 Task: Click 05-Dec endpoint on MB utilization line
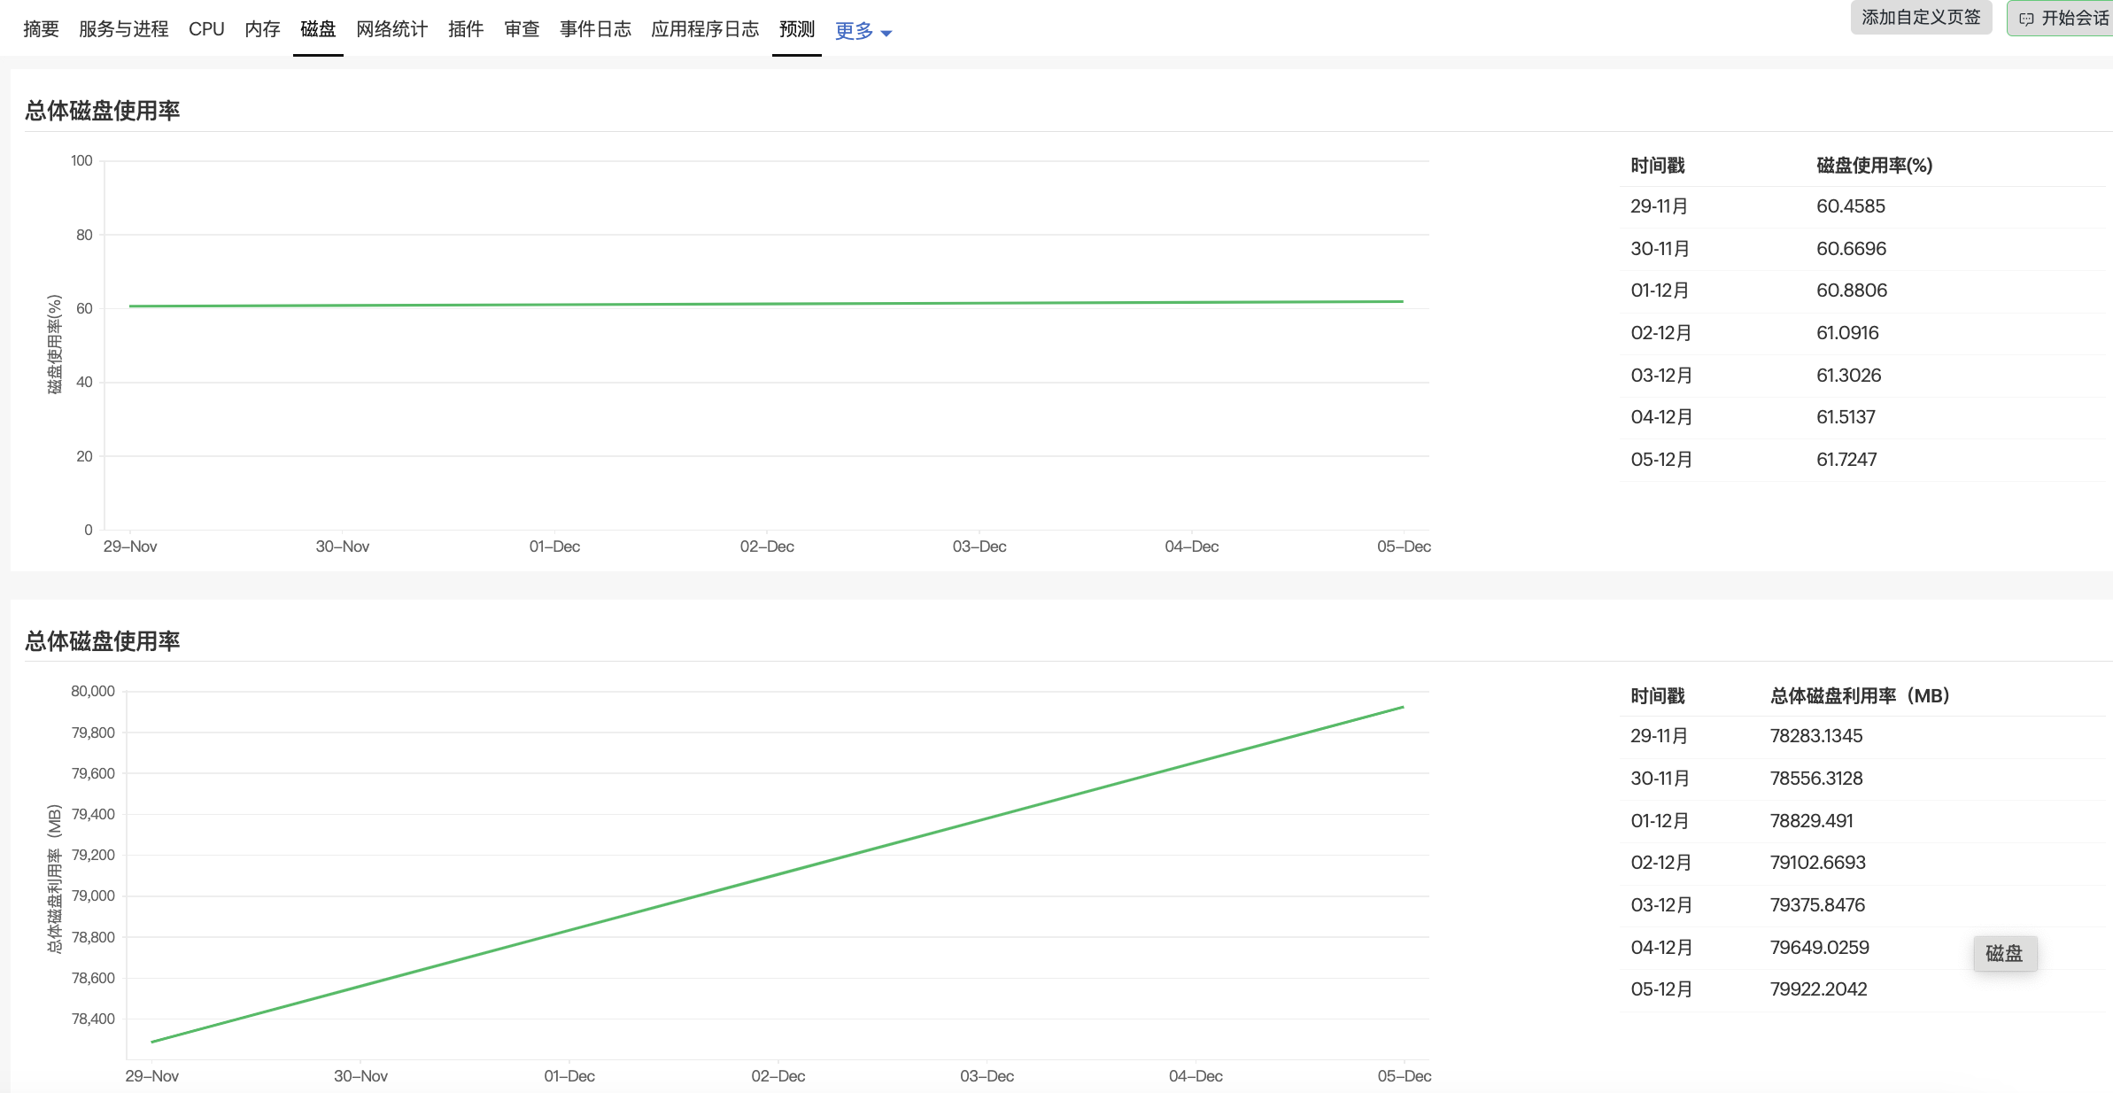[1403, 707]
